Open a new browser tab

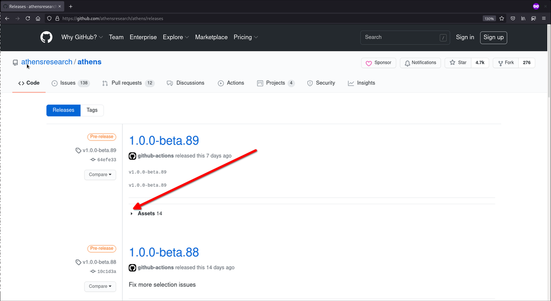click(x=71, y=6)
